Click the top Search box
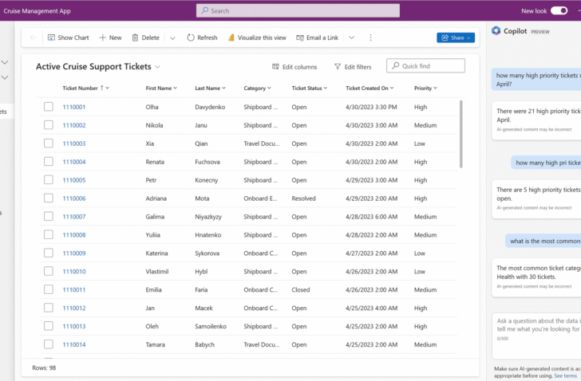 pyautogui.click(x=298, y=10)
